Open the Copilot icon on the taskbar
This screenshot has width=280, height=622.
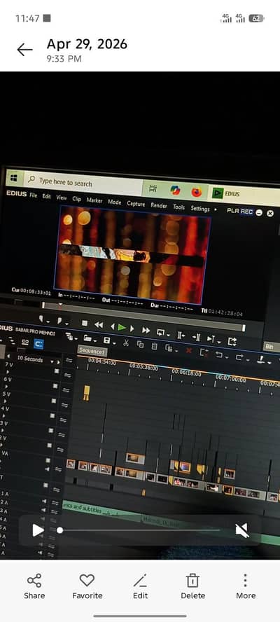[x=175, y=191]
